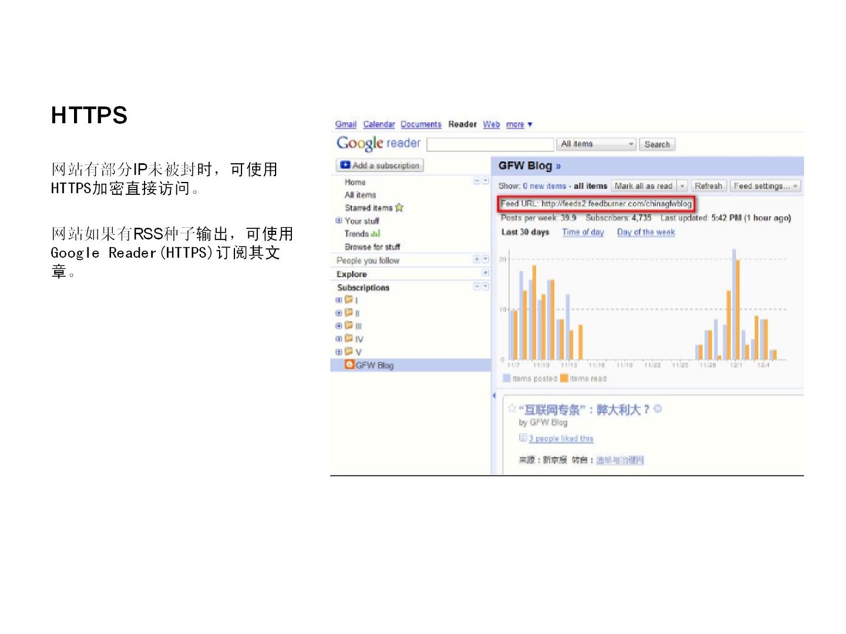Click the Feed URL text
The width and height of the screenshot is (846, 634).
point(596,204)
